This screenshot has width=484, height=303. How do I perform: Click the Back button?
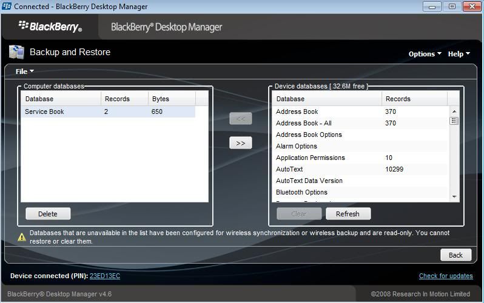tap(455, 255)
